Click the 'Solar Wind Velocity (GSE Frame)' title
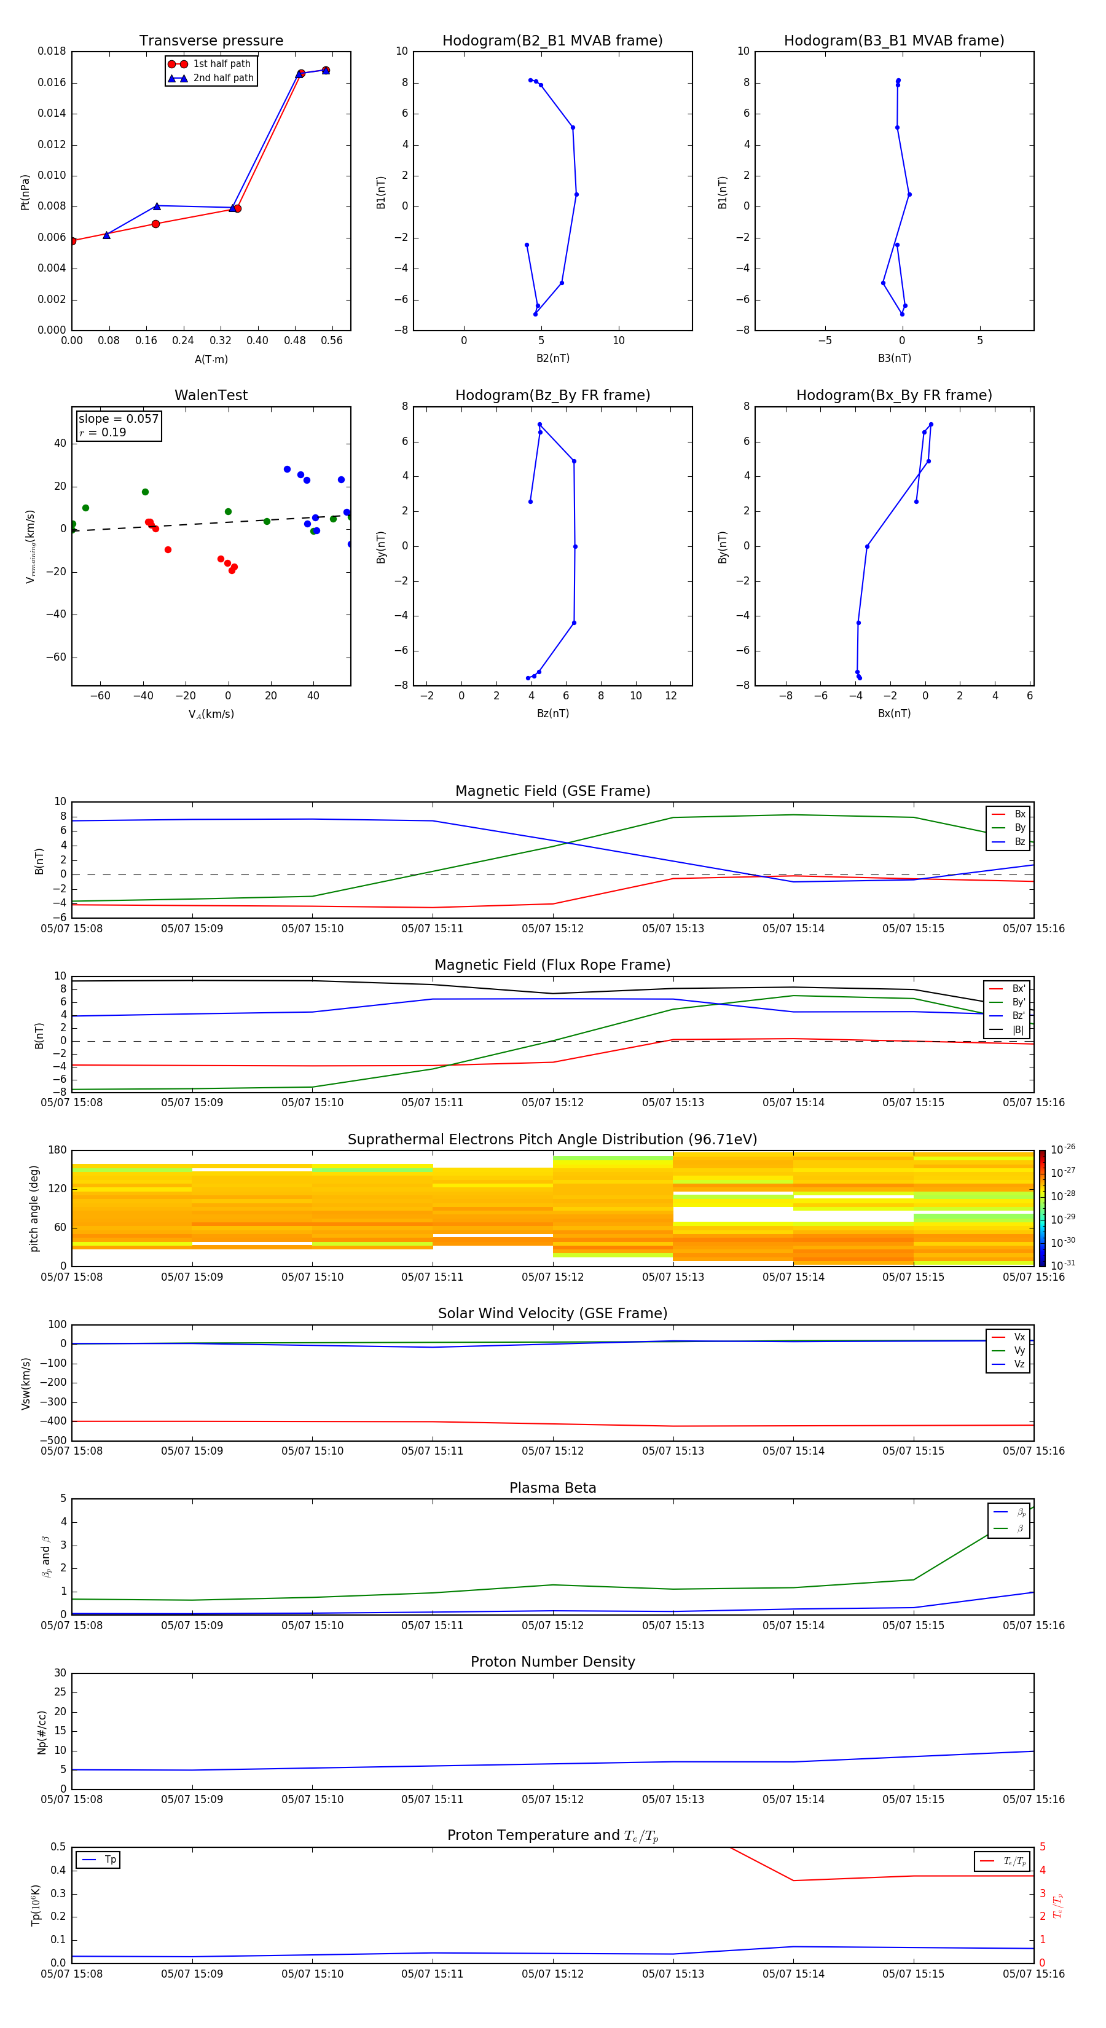 pos(552,1313)
